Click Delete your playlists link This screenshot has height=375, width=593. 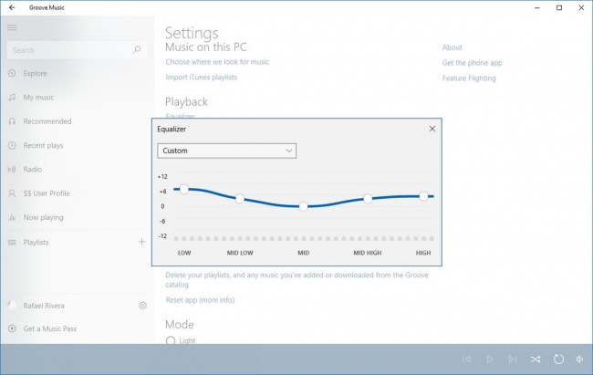(296, 279)
